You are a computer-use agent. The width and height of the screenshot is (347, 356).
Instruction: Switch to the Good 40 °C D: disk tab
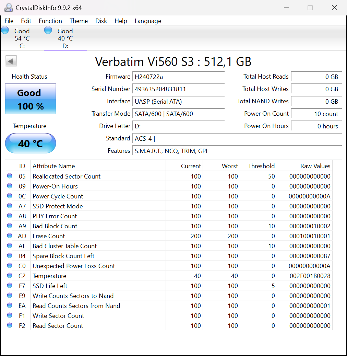pos(65,38)
